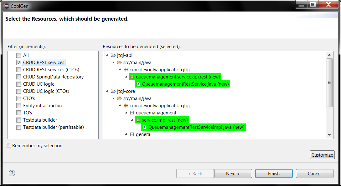The height and width of the screenshot is (186, 341).
Task: Click the help question mark icon
Action: 12,173
